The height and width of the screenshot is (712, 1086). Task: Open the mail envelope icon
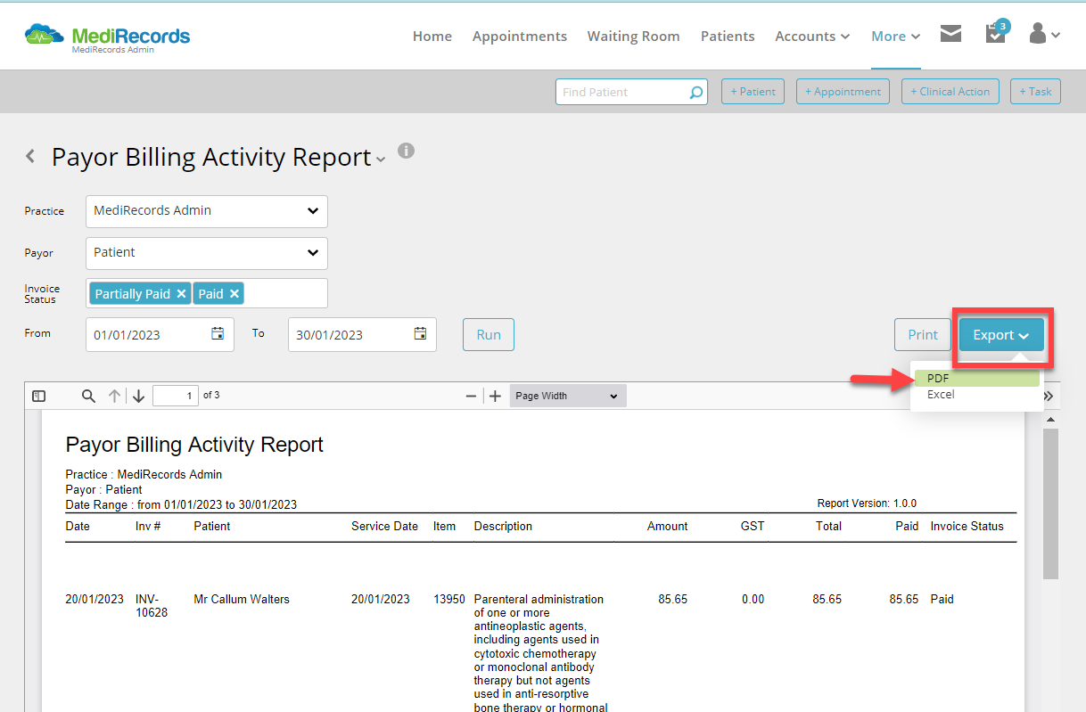(950, 34)
